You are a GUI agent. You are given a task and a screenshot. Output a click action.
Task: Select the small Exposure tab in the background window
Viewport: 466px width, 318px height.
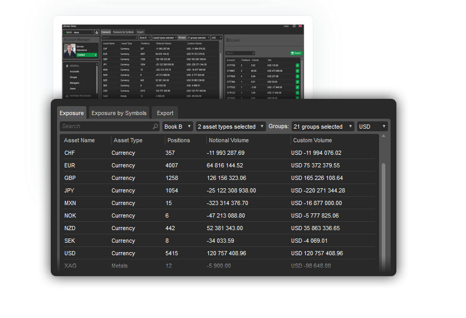[x=106, y=32]
